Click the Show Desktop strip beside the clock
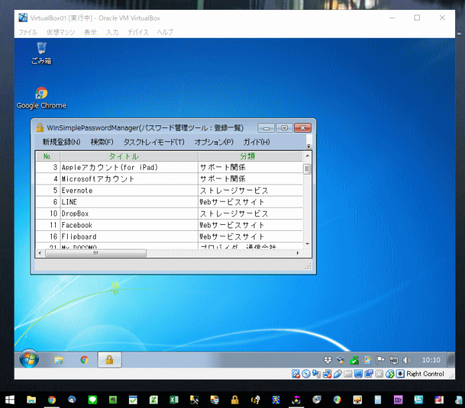Screen dimensions: 465x408 451,360
